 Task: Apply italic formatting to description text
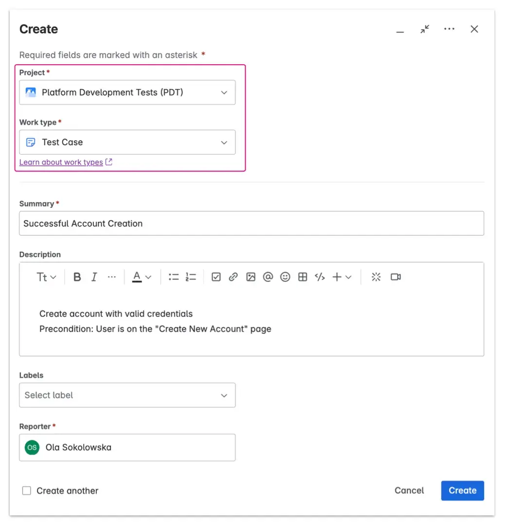click(x=94, y=277)
